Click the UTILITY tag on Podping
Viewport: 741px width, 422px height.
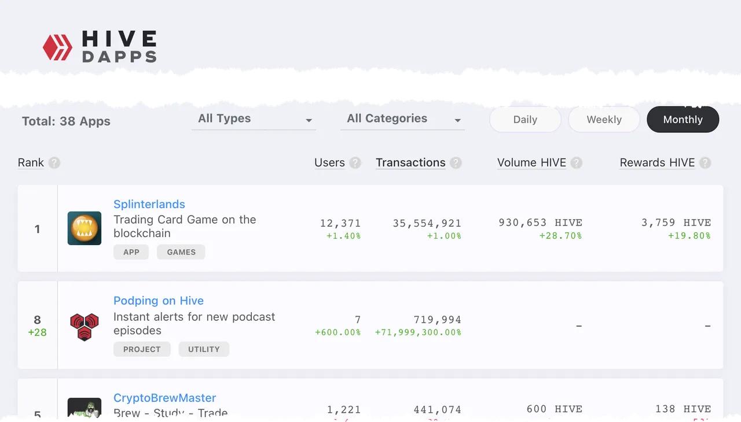(204, 349)
